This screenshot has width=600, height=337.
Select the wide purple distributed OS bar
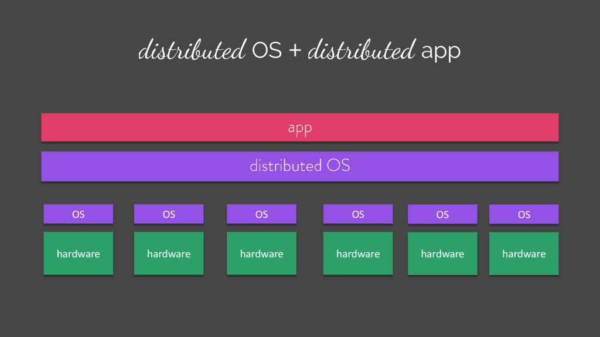click(299, 166)
